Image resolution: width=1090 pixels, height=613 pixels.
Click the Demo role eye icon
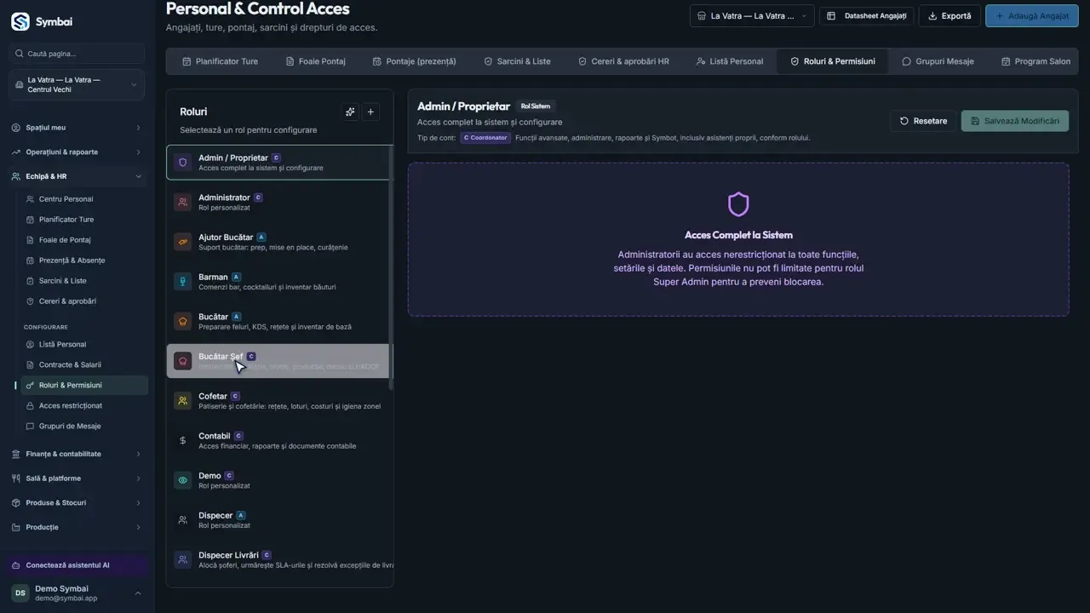click(183, 480)
